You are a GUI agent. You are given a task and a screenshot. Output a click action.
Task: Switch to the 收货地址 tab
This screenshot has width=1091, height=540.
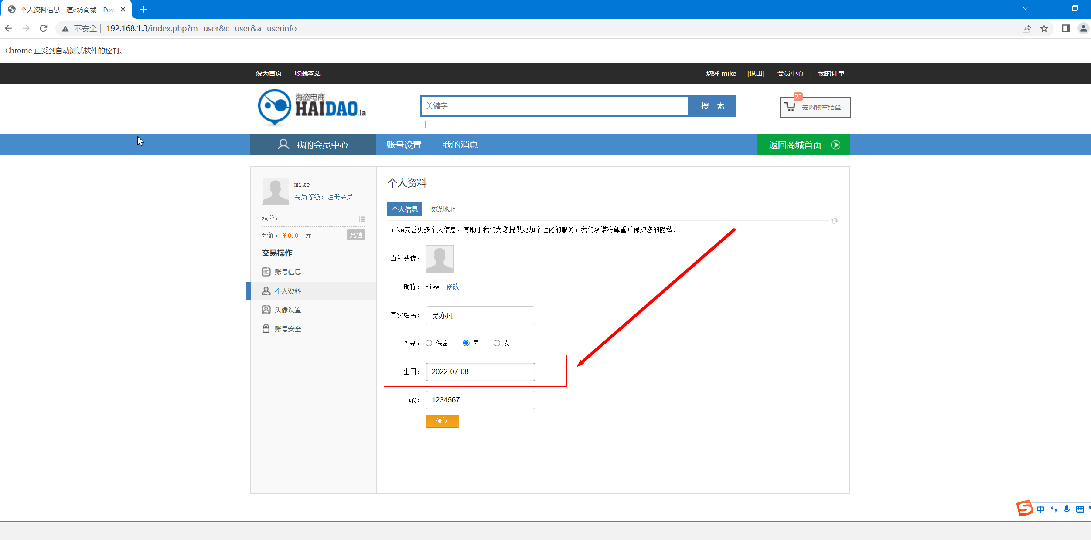pos(442,209)
